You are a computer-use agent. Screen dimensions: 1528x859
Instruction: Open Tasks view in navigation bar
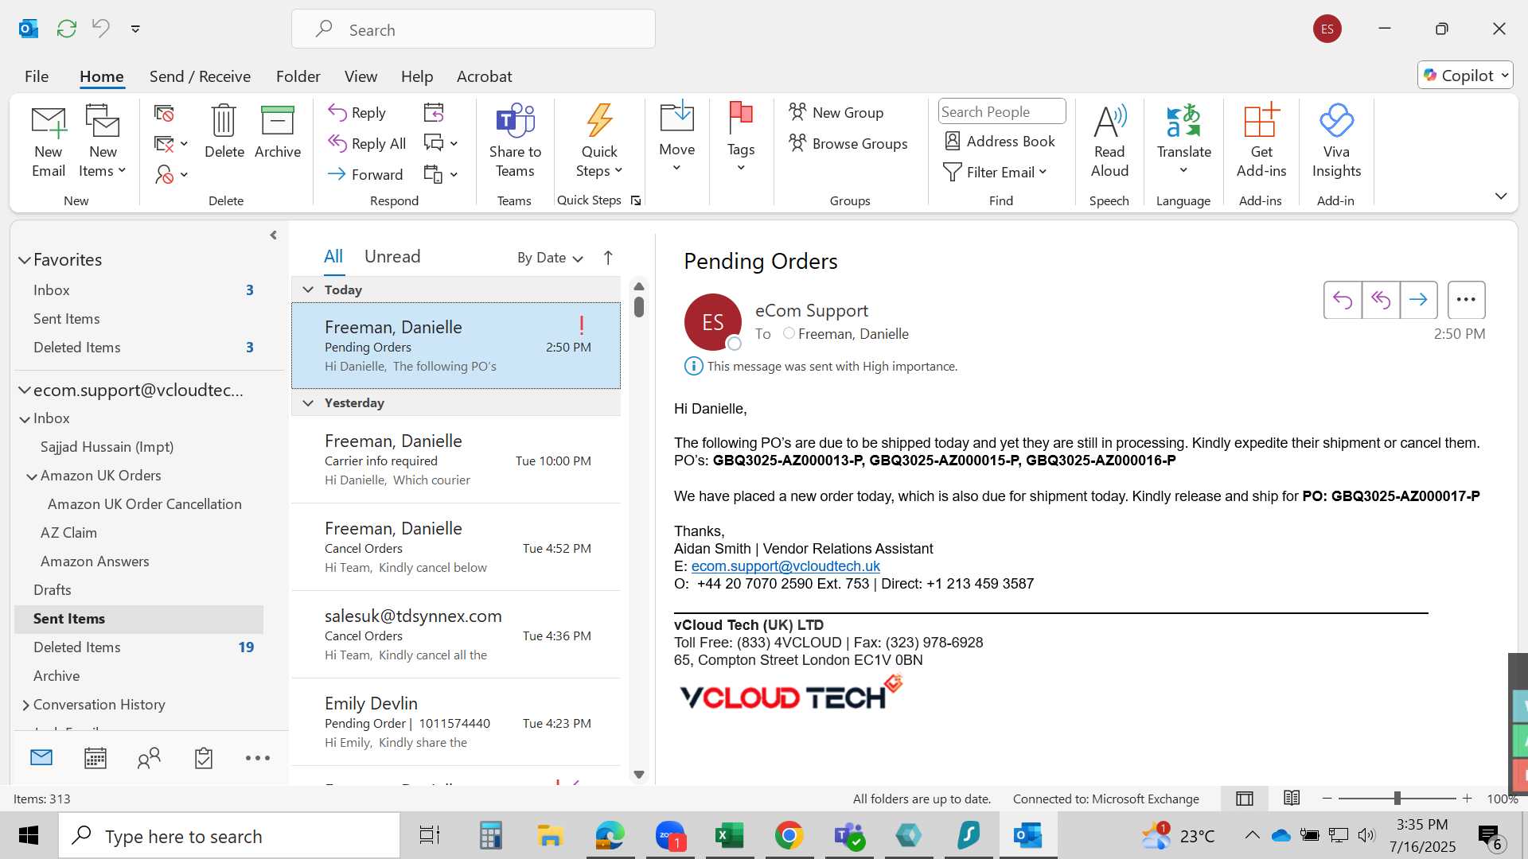[204, 758]
